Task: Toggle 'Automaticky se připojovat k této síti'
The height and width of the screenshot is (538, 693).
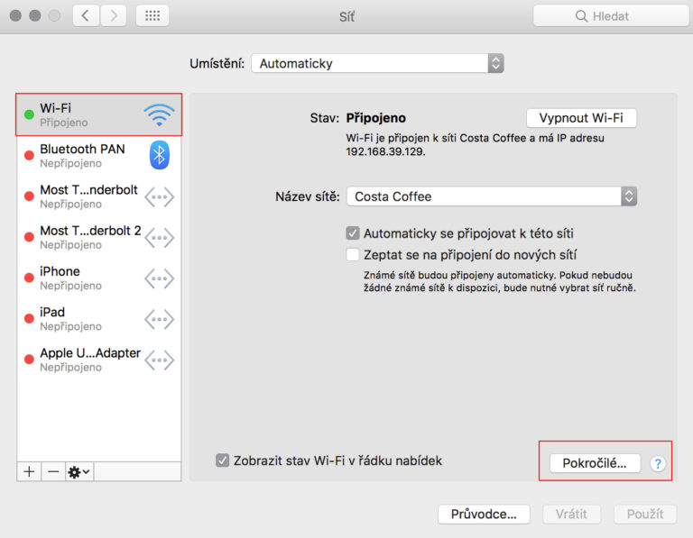Action: [353, 233]
